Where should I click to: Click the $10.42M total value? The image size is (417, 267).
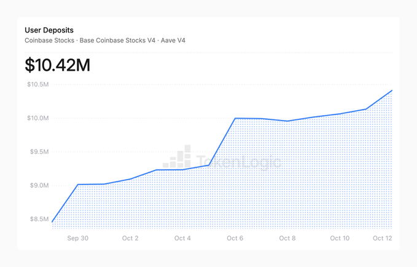pos(58,65)
